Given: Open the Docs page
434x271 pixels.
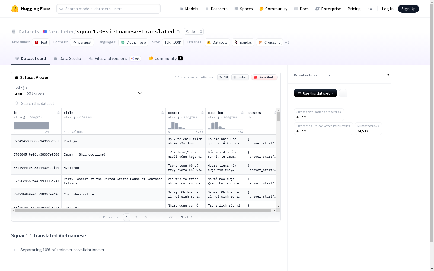Looking at the screenshot, I should (301, 9).
